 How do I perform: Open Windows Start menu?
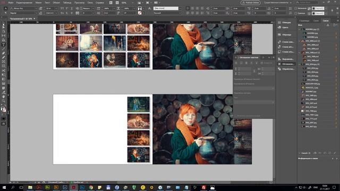(4, 187)
